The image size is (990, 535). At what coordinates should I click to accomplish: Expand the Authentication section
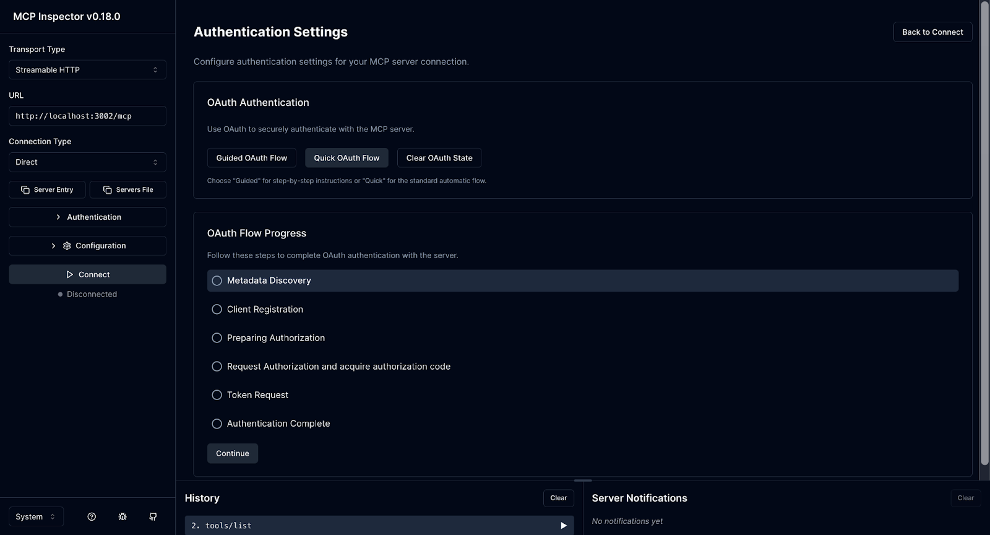[x=87, y=217]
